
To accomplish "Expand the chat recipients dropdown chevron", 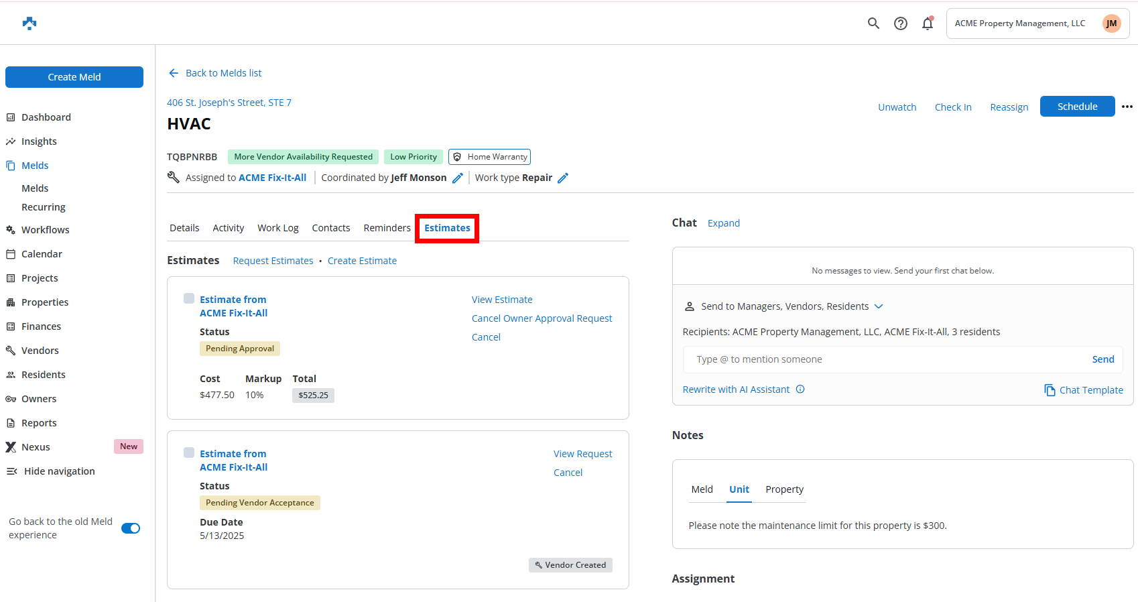I will click(x=879, y=306).
